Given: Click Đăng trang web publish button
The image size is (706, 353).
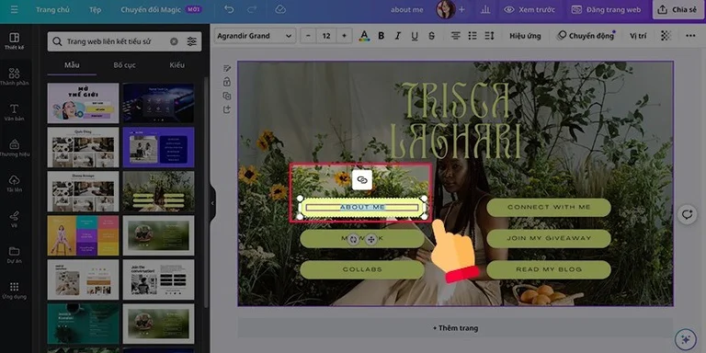Looking at the screenshot, I should tap(606, 9).
